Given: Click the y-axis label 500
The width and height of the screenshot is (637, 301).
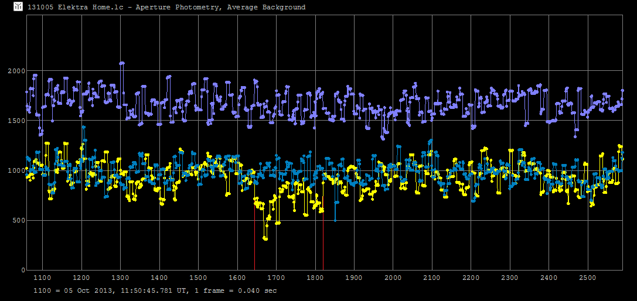Looking at the screenshot, I should (x=19, y=220).
